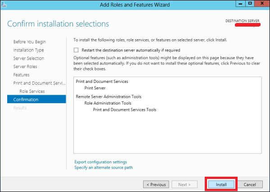Switch to the Server Selection step

click(29, 58)
